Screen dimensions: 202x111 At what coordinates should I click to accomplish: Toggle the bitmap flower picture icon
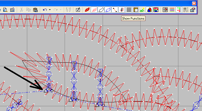pos(156,10)
